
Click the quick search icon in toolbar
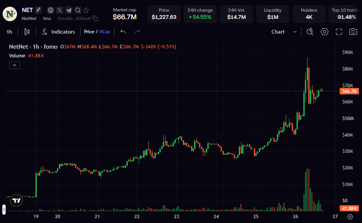tap(310, 32)
